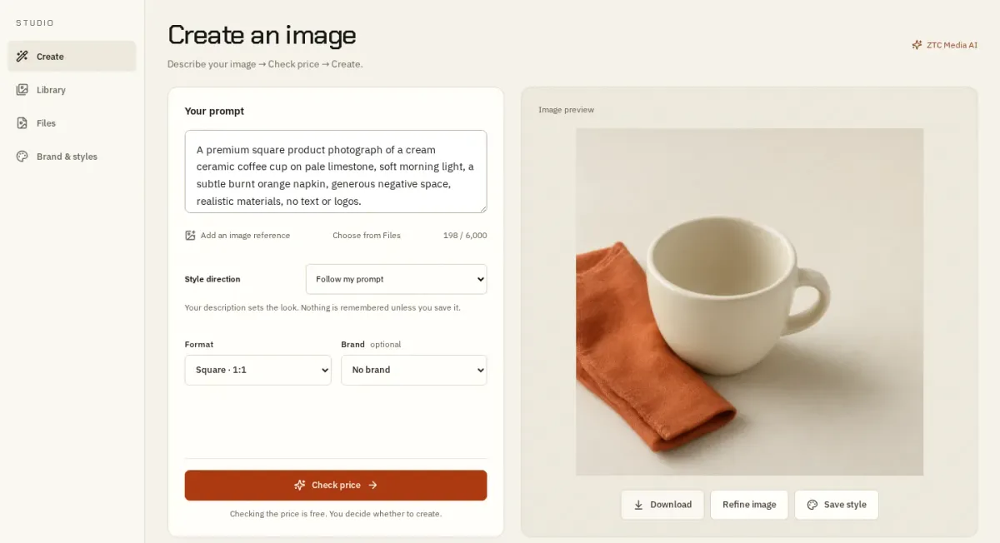Click the generated coffee cup preview image
Viewport: 1000px width, 543px height.
pyautogui.click(x=749, y=301)
